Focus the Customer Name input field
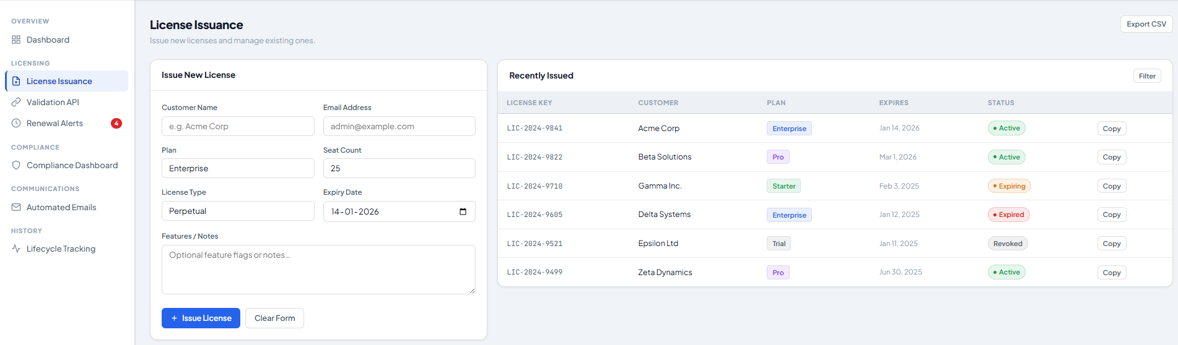 [238, 126]
